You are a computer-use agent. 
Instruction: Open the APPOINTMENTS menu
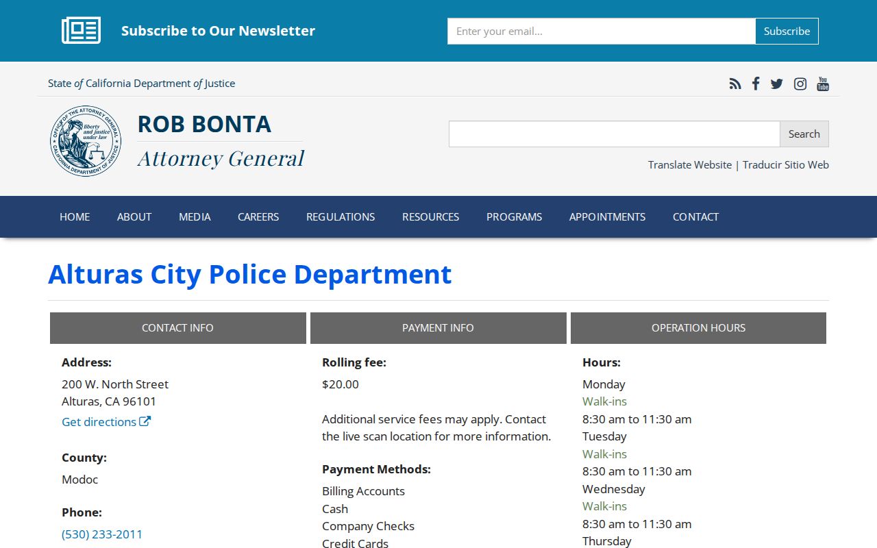pyautogui.click(x=608, y=216)
